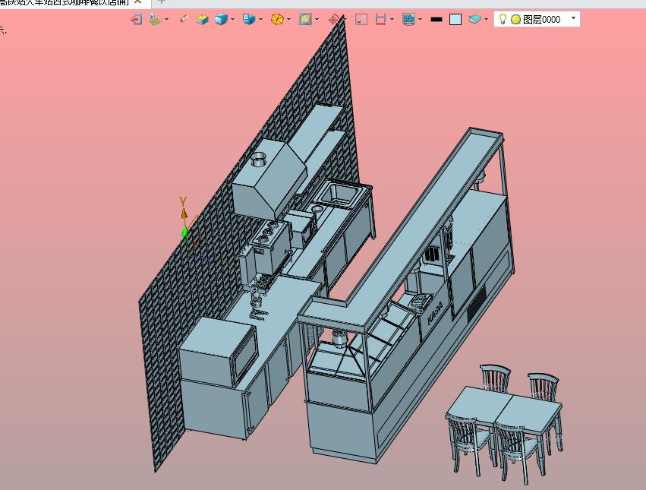Screen dimensions: 646x490
Task: Select the microwave oven on left counter
Action: tap(219, 352)
